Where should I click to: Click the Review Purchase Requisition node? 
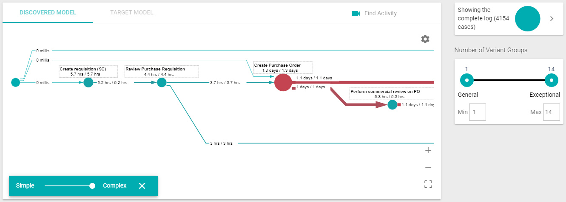click(x=162, y=82)
